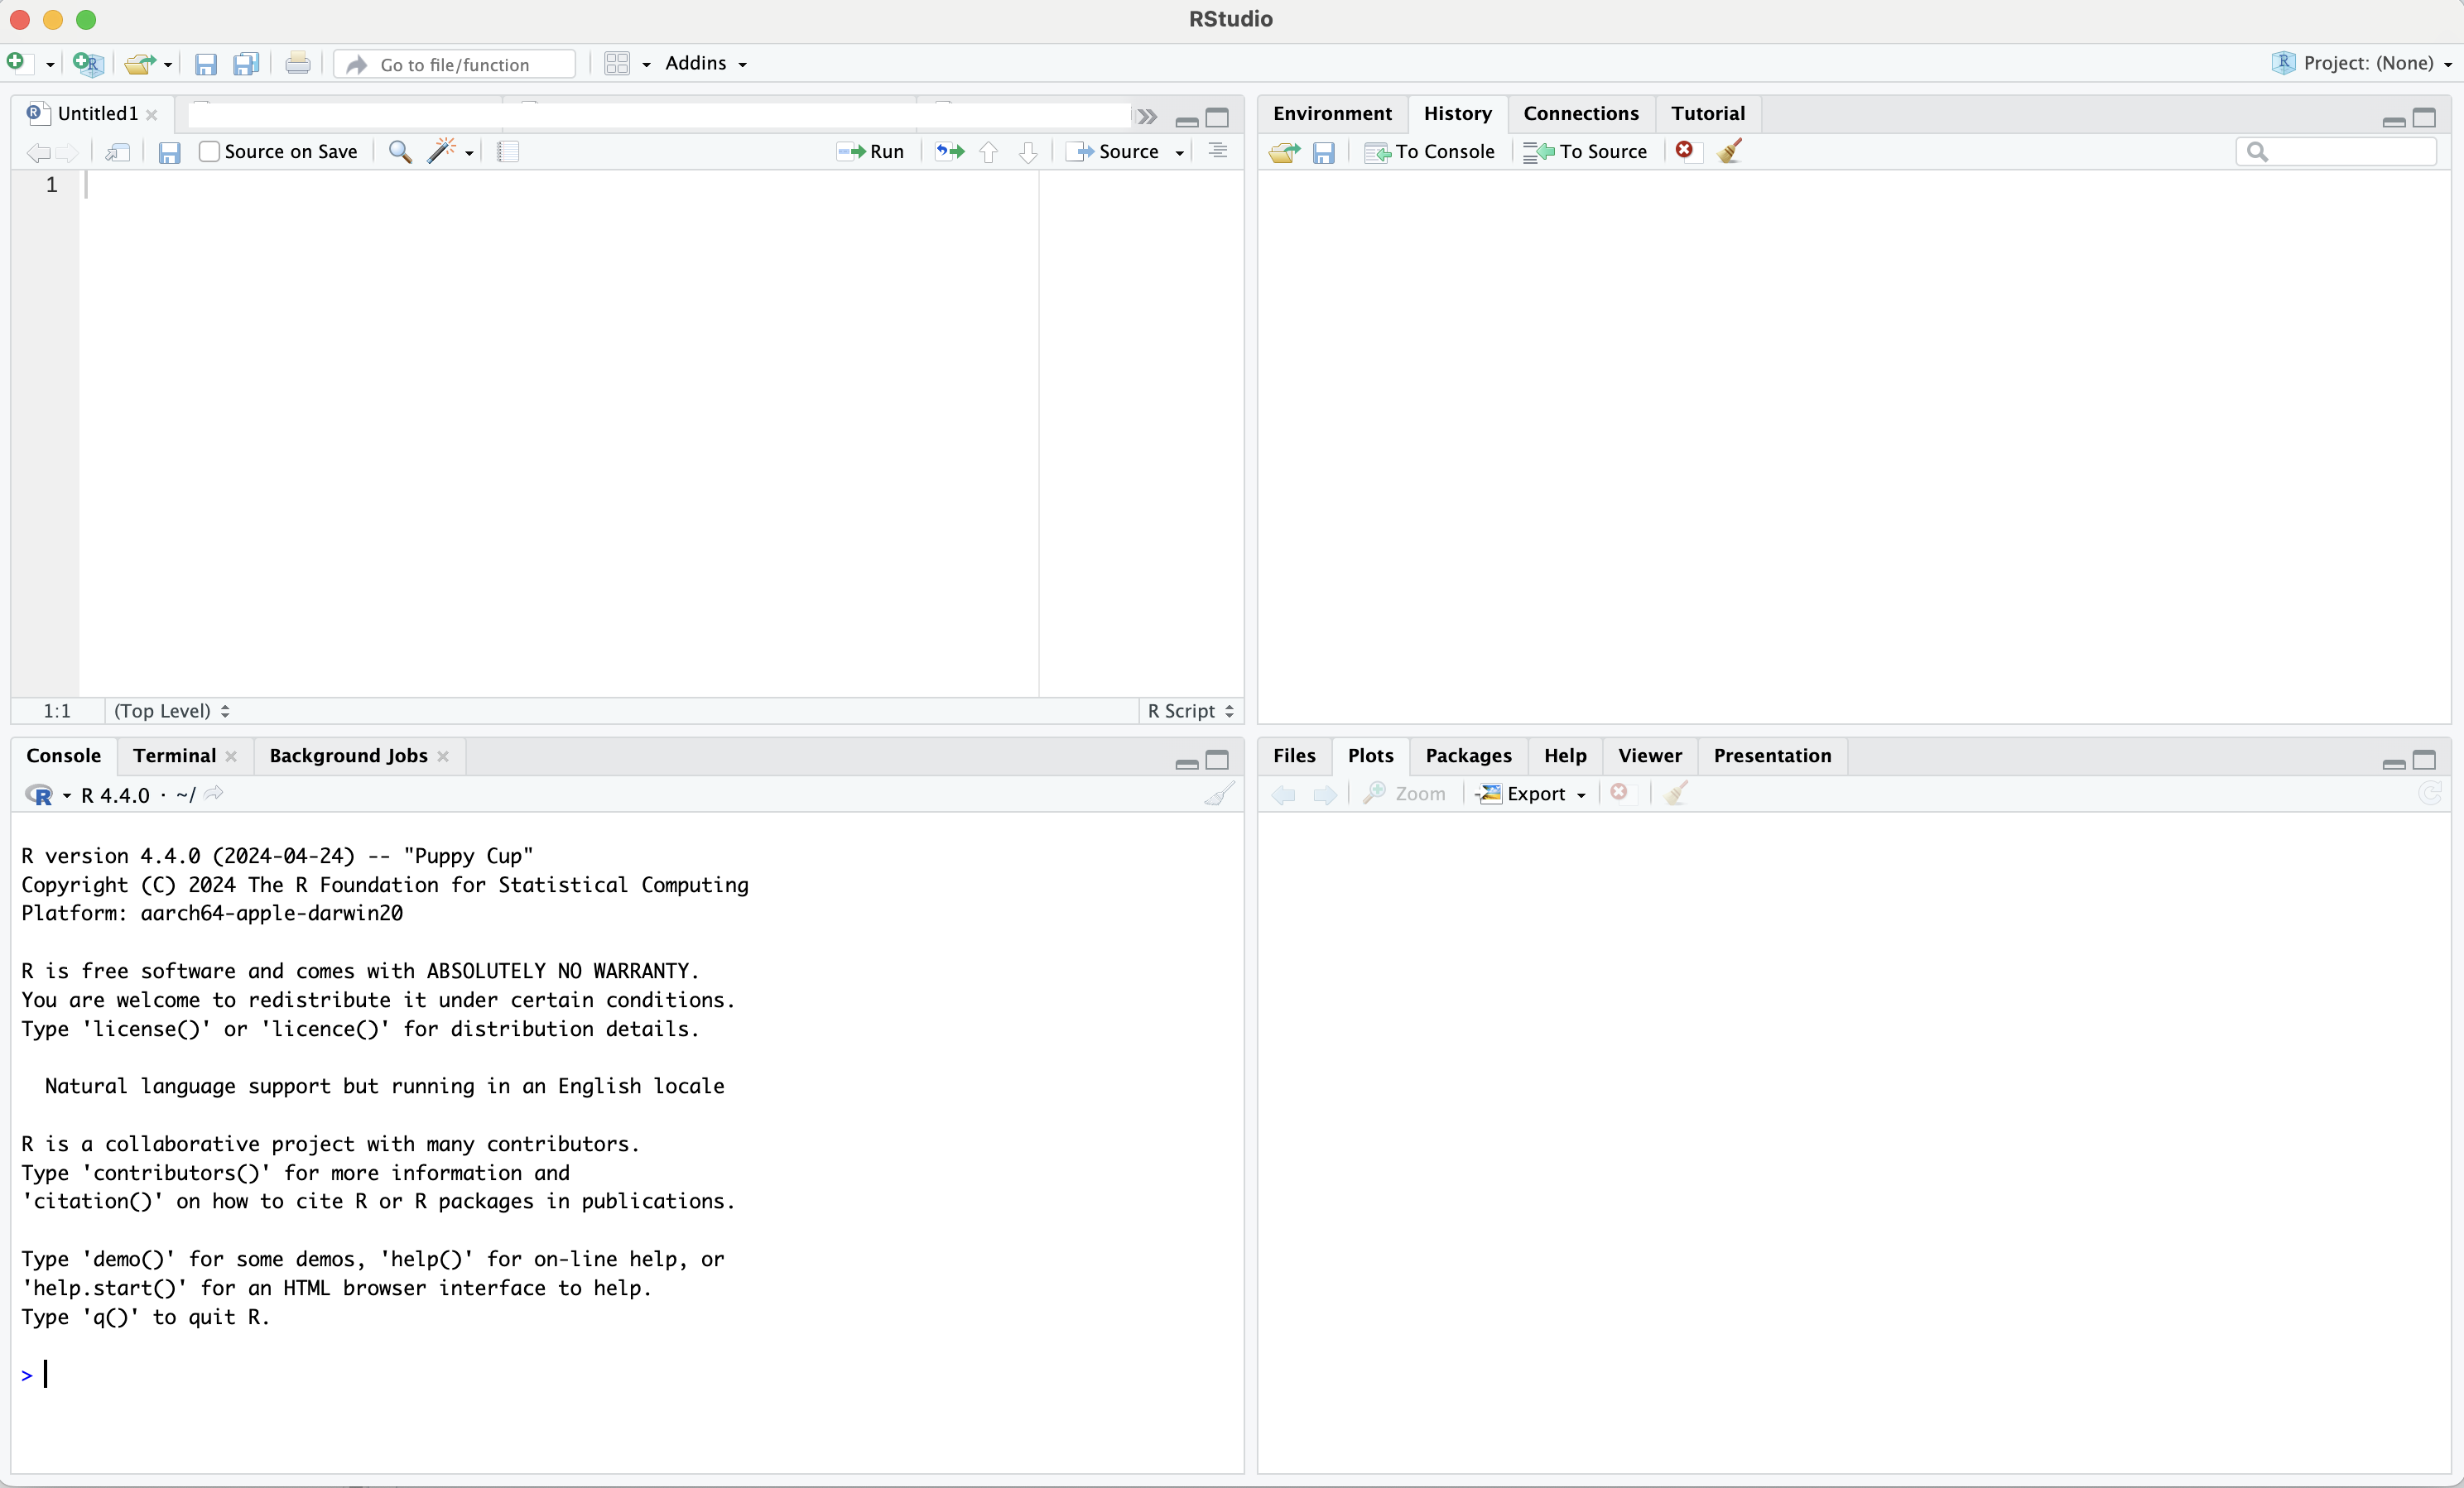
Task: Switch to the Presentation tab
Action: pyautogui.click(x=1772, y=756)
